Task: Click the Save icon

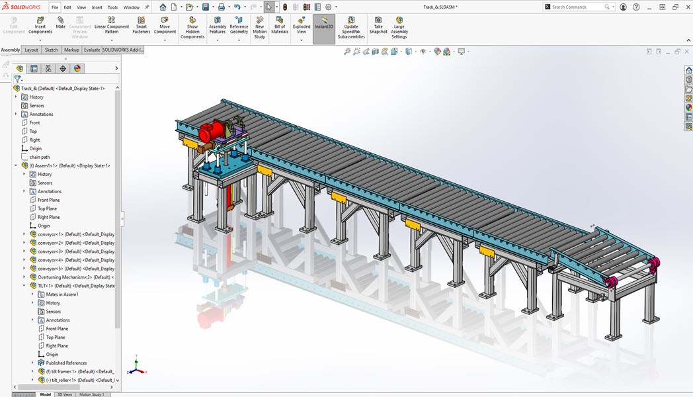Action: 206,7
